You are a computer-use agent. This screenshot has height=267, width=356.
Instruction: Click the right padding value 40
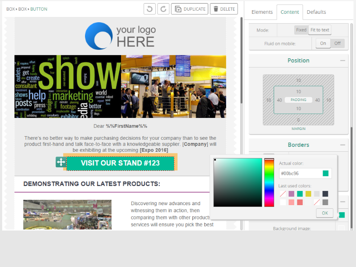pos(318,100)
